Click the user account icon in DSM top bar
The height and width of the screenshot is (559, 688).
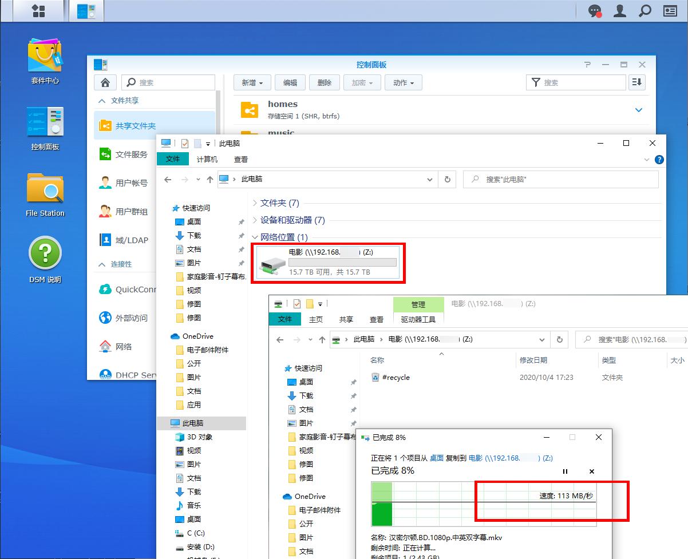619,10
